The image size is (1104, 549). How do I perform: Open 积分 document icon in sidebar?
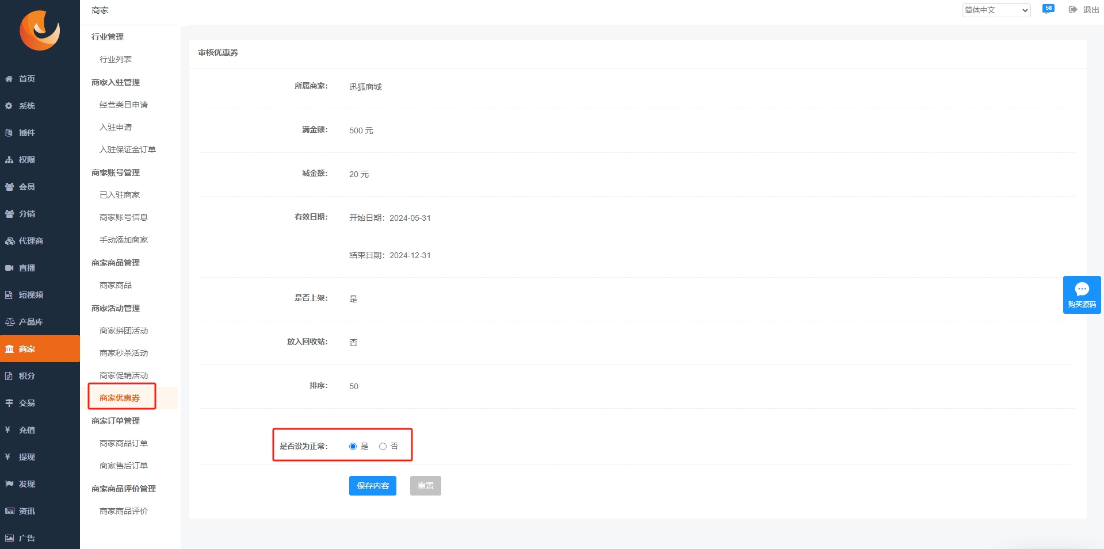click(9, 376)
